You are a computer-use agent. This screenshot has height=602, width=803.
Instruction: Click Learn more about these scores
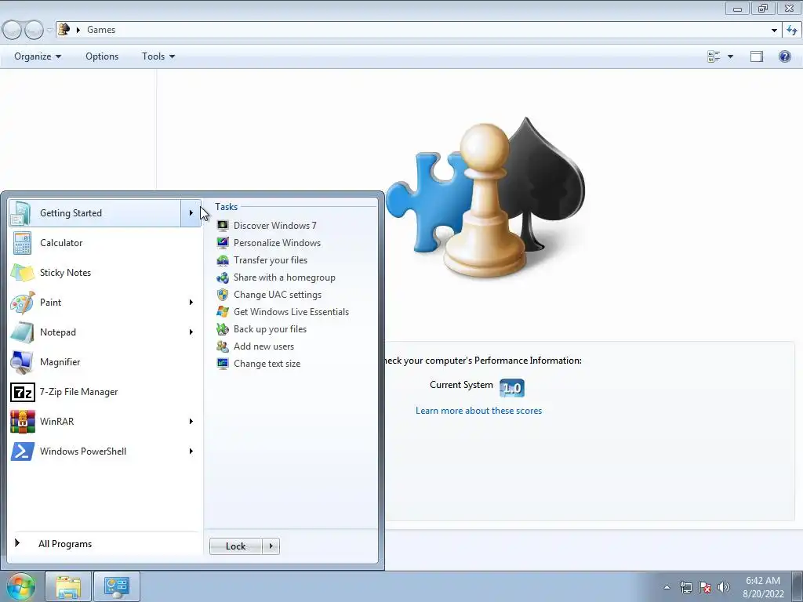click(478, 411)
